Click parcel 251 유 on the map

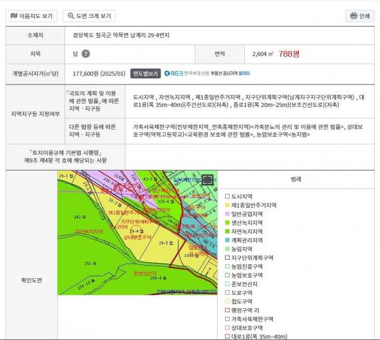pyautogui.click(x=91, y=263)
